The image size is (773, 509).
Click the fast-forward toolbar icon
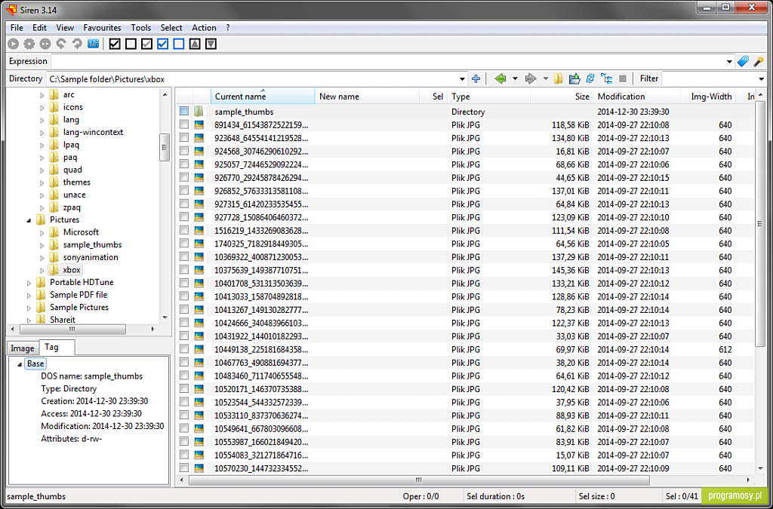(45, 44)
